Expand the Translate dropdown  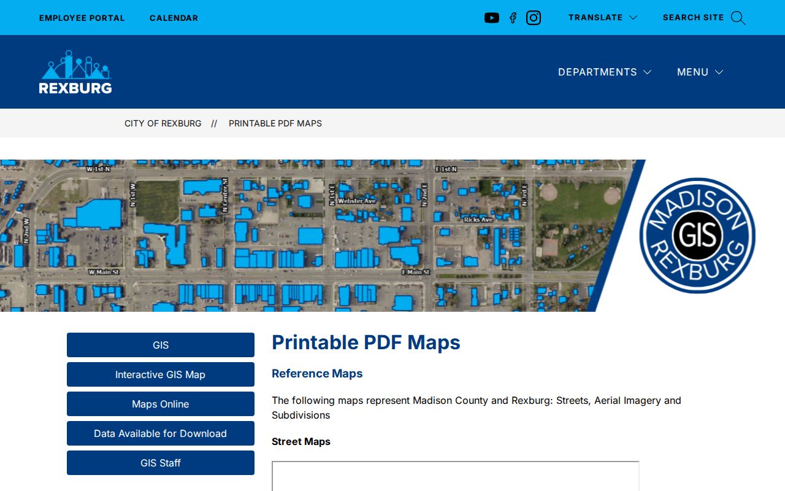coord(603,18)
